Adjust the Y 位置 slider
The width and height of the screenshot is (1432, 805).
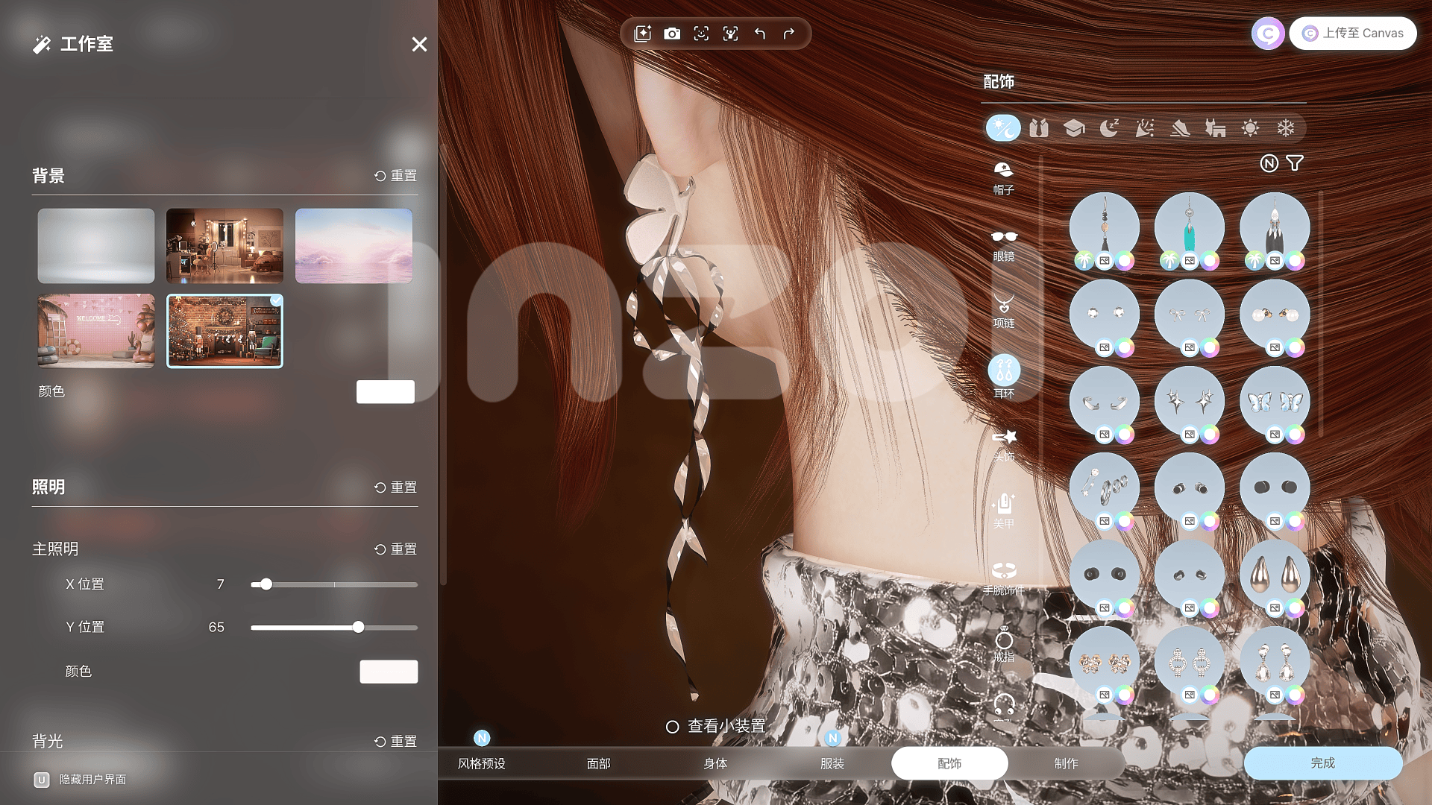tap(334, 628)
